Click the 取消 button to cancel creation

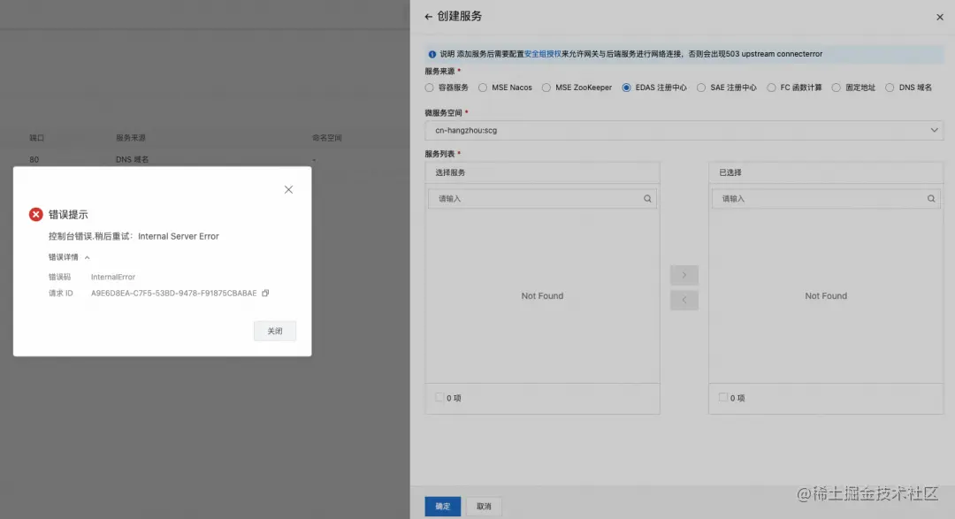pos(484,506)
